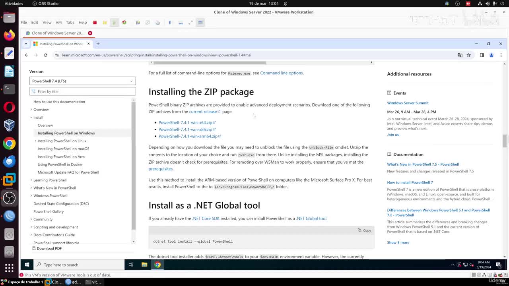The height and width of the screenshot is (286, 509).
Task: Toggle the VMware library sidebar icon
Action: tap(170, 23)
